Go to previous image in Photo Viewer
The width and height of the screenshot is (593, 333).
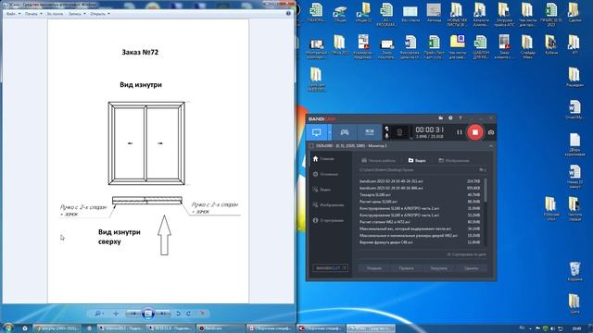pos(133,314)
